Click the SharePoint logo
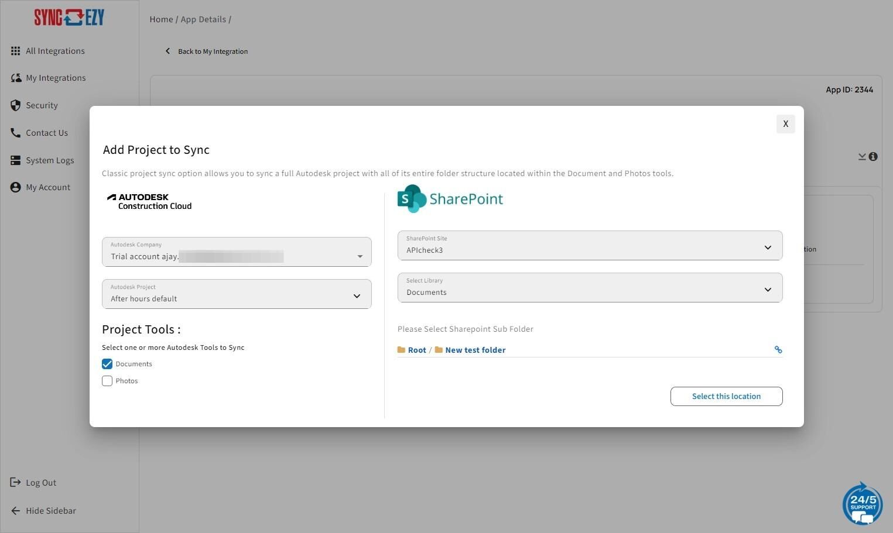The image size is (893, 533). (x=450, y=199)
